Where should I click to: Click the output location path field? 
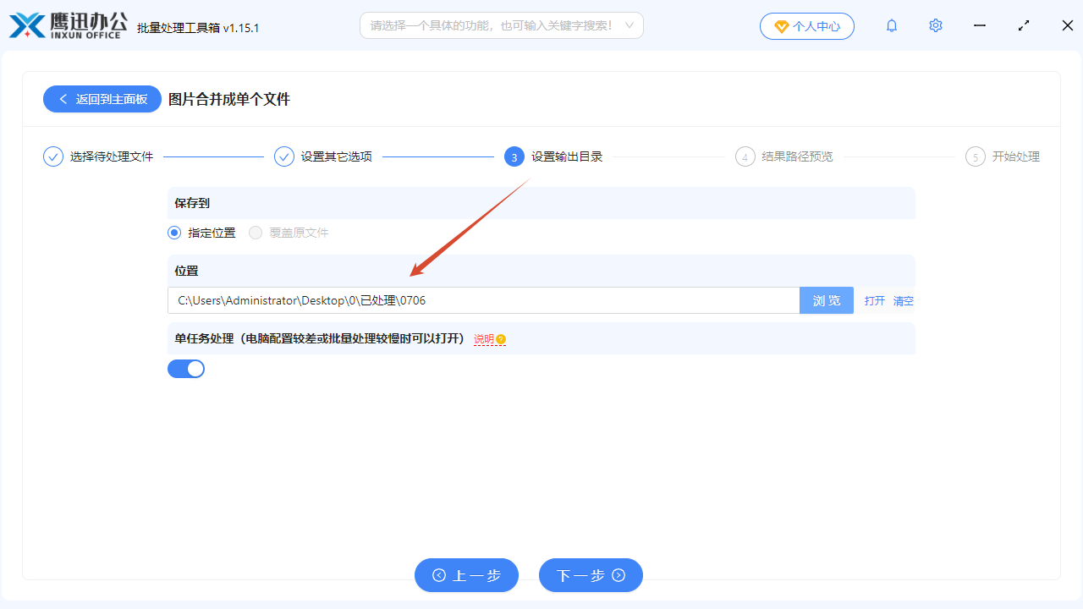(x=483, y=300)
